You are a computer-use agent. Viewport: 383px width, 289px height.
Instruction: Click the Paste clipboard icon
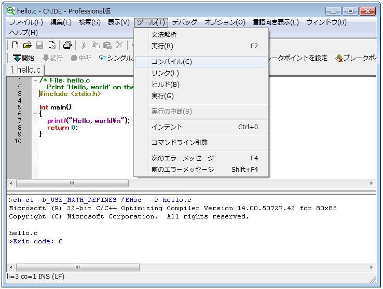pos(107,45)
